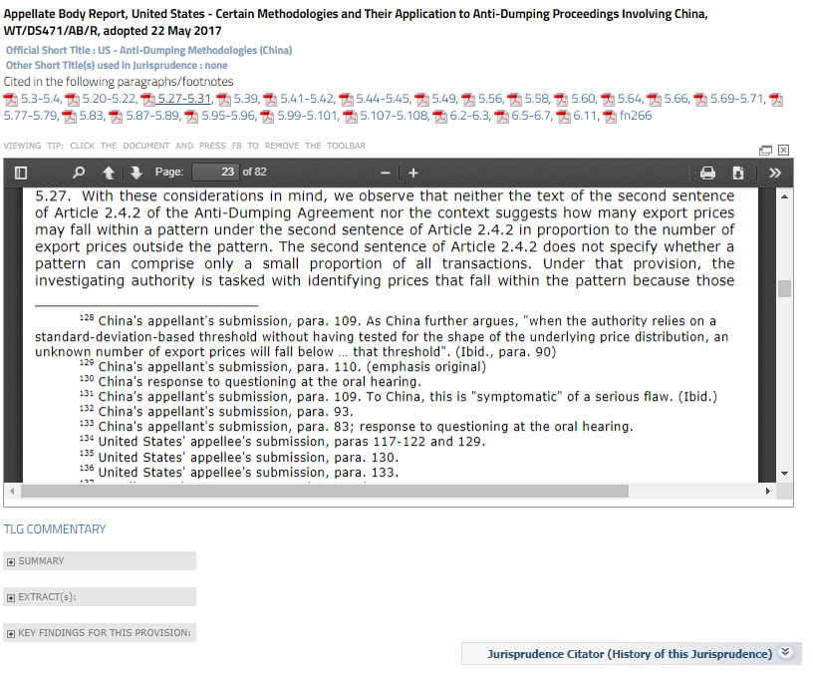Go to next PDF page

(x=136, y=172)
